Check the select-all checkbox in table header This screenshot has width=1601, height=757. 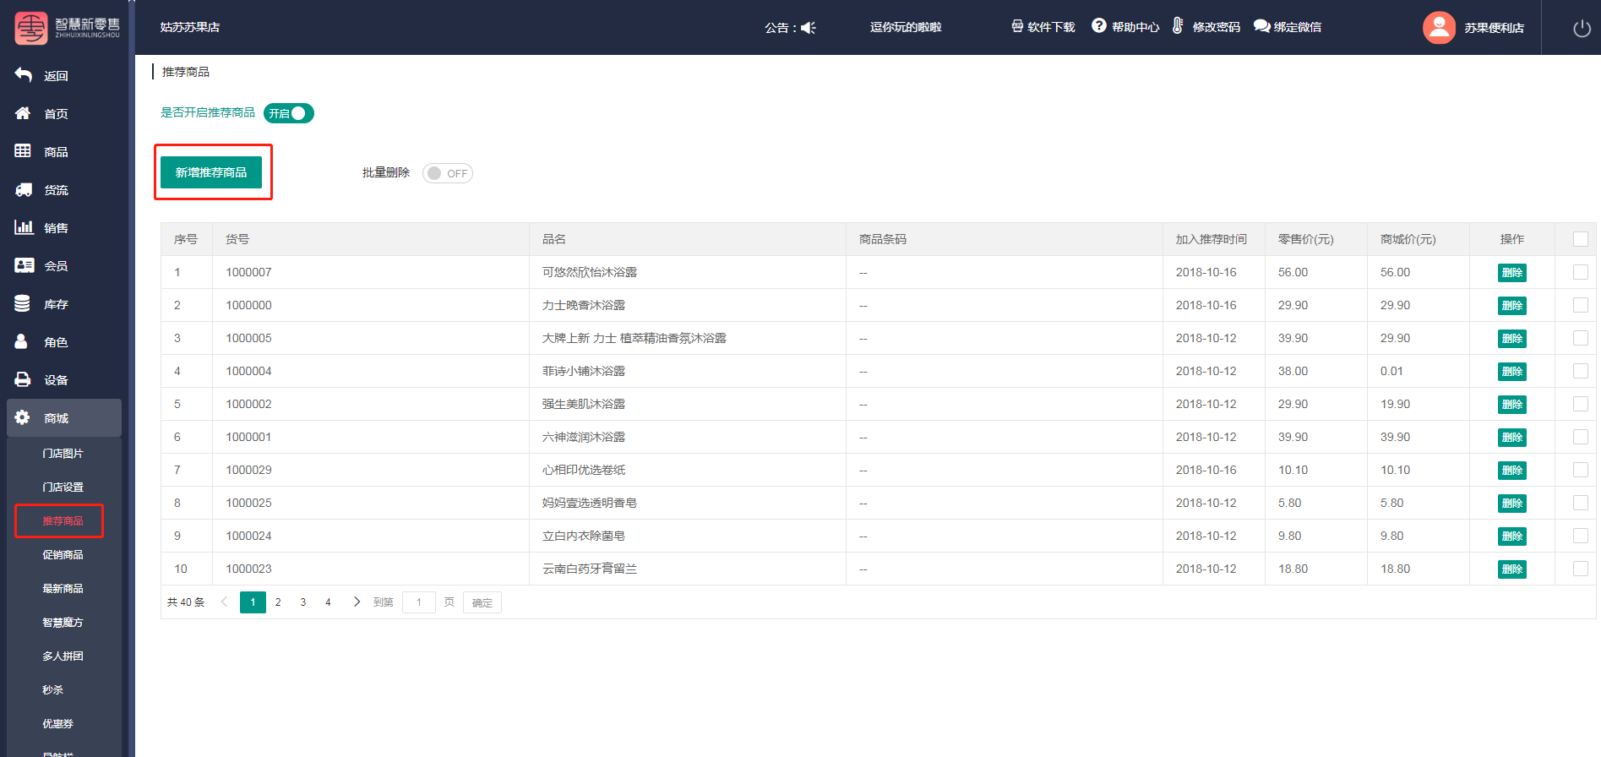[x=1580, y=239]
